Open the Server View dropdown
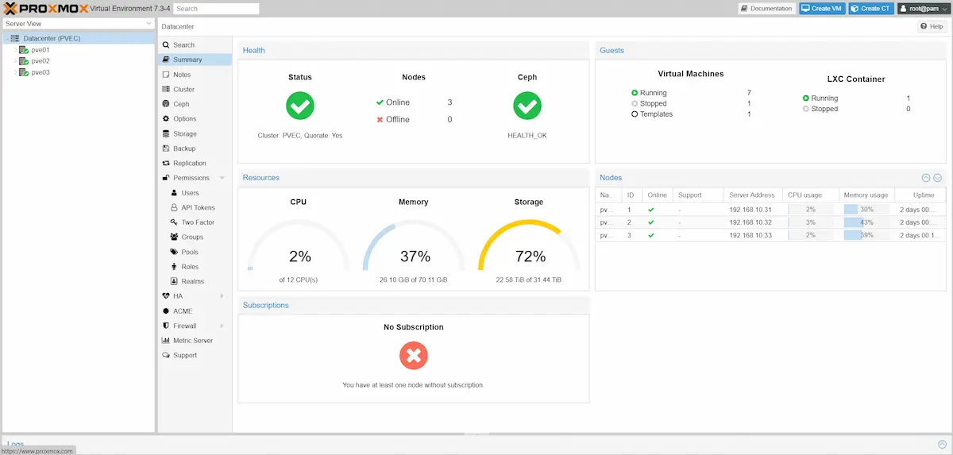This screenshot has width=953, height=455. pyautogui.click(x=149, y=24)
